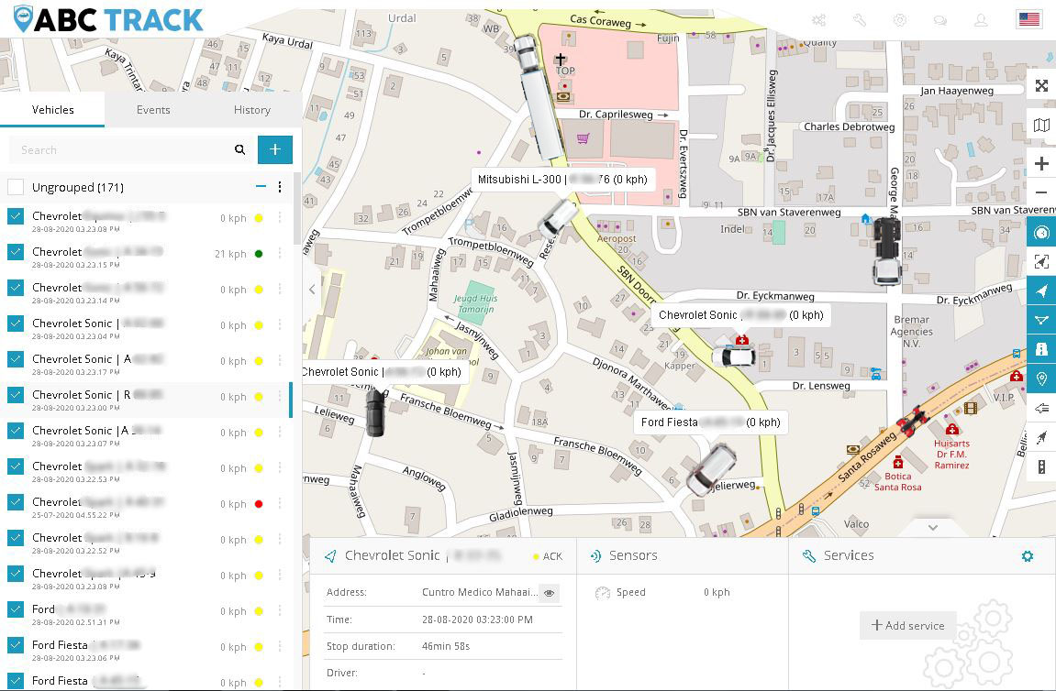Click the Add service button
This screenshot has height=691, width=1056.
[x=908, y=626]
